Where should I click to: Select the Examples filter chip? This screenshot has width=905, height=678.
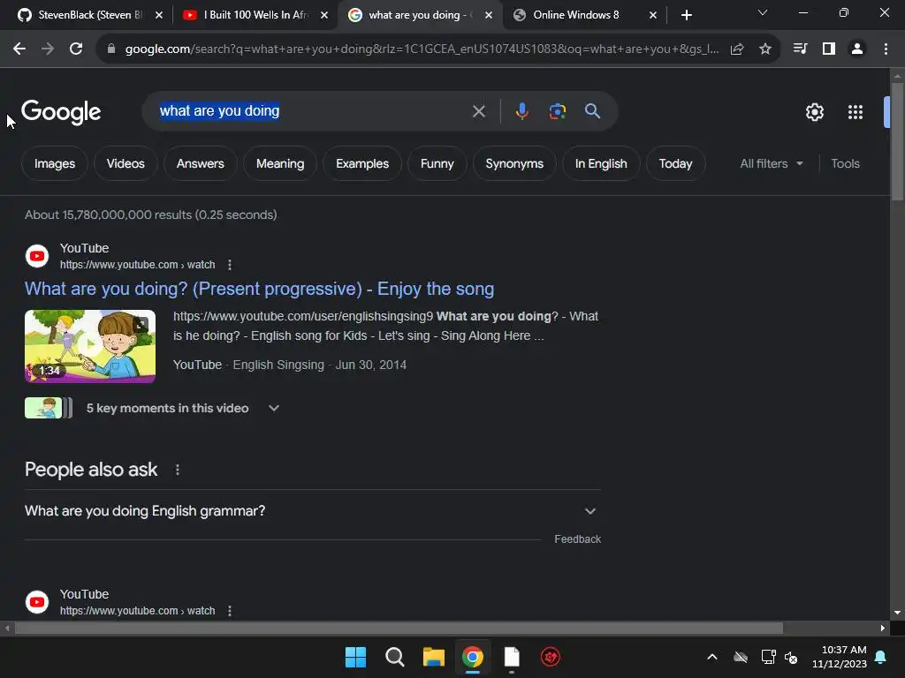tap(362, 163)
